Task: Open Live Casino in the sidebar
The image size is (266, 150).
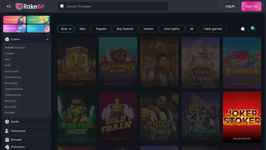Action: click(11, 71)
